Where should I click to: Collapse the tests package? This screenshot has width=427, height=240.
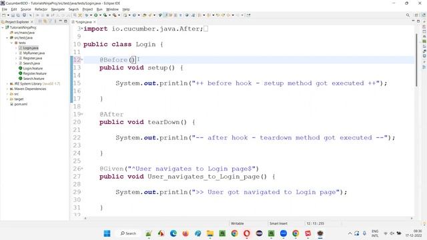pos(12,43)
